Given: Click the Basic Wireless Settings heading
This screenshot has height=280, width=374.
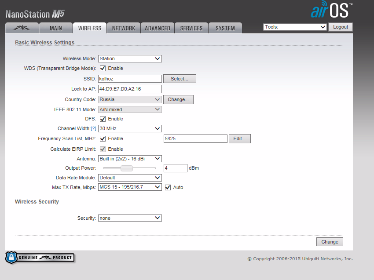Looking at the screenshot, I should (x=44, y=42).
